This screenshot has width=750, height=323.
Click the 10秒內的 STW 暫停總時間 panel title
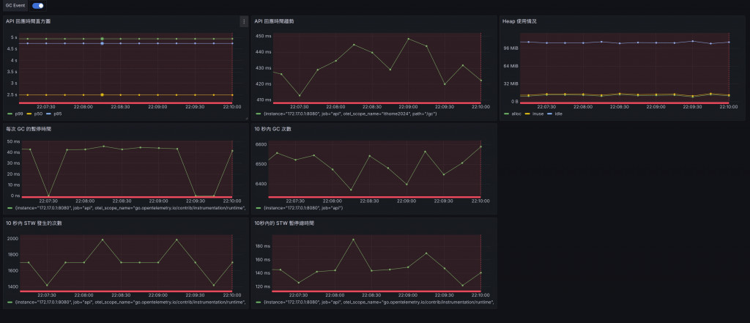click(x=284, y=223)
